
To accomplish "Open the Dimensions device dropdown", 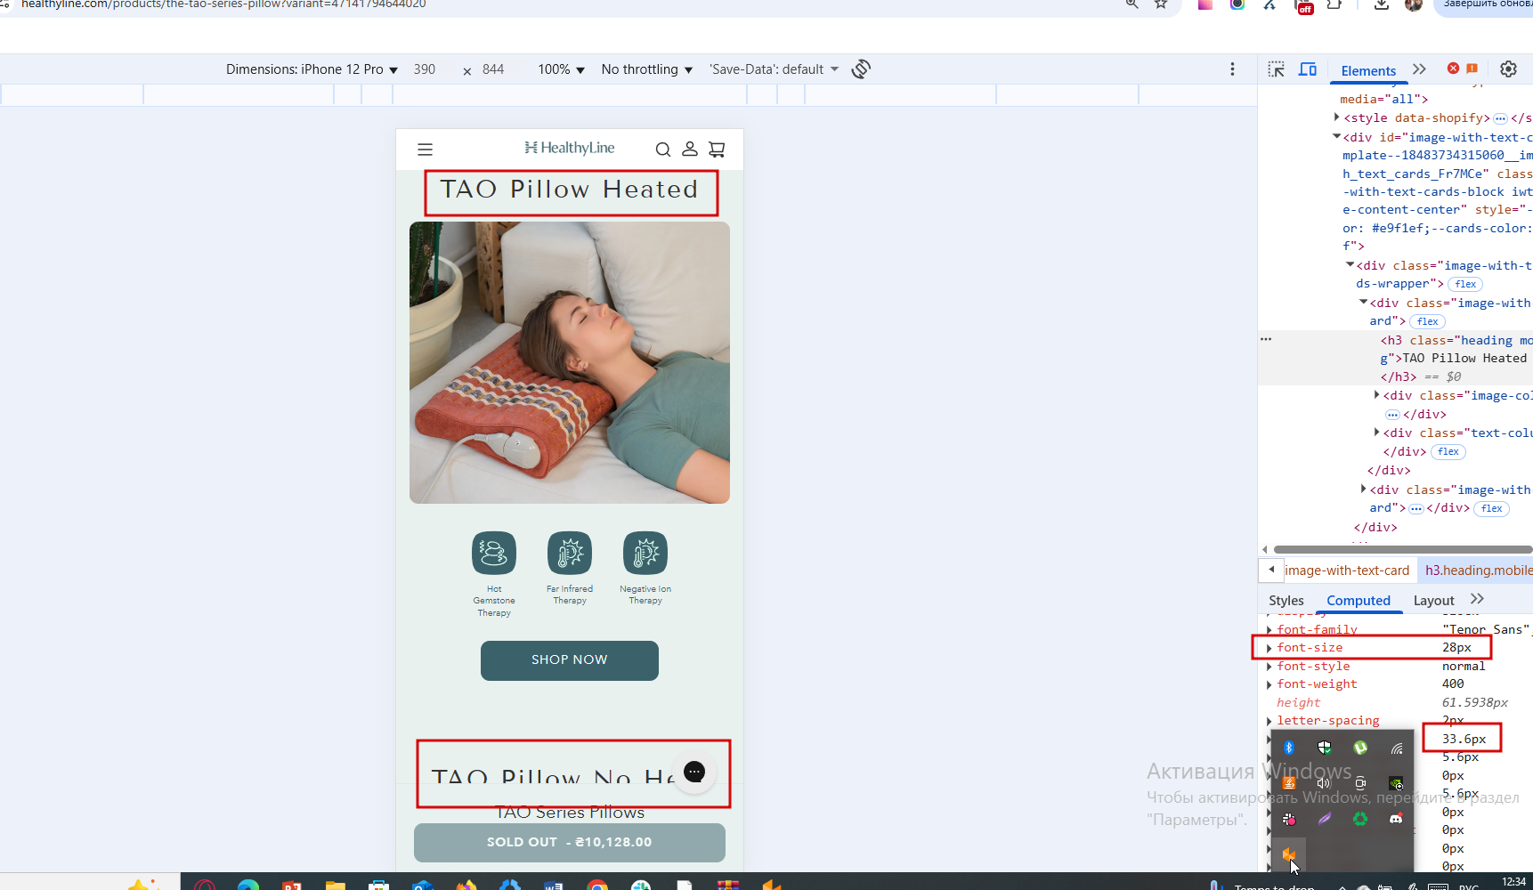I will click(312, 69).
